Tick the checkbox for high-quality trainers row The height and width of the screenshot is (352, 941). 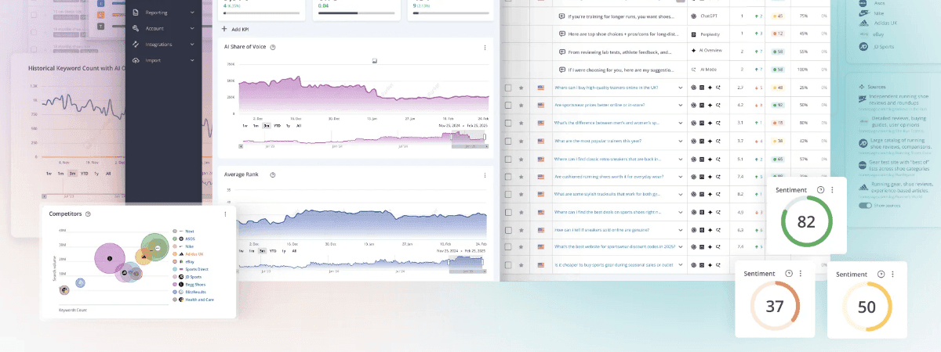508,88
